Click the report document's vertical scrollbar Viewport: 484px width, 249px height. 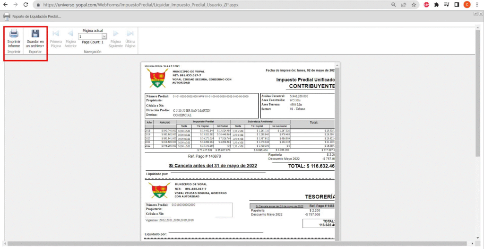pos(337,151)
